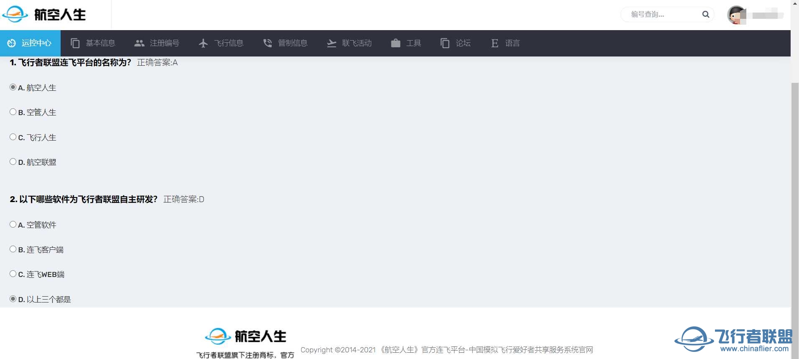Click the 正确答案:A label
This screenshot has height=359, width=799.
157,62
